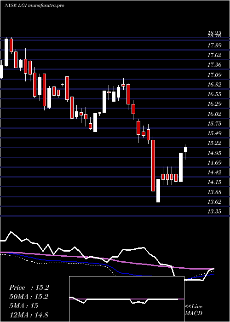Click the '5MA : 15' readout
The width and height of the screenshot is (230, 322).
23,306
